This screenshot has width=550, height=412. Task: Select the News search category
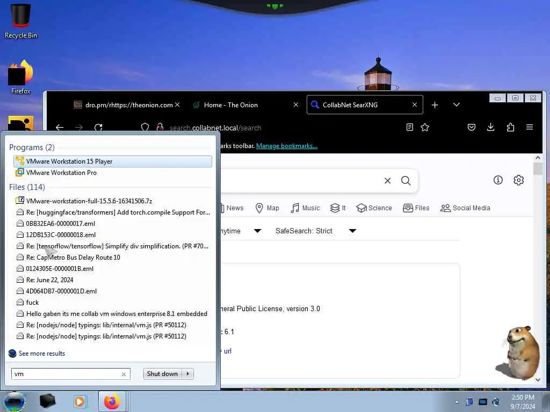(232, 208)
